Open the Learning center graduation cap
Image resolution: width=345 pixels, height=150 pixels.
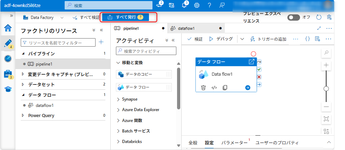pos(8,89)
